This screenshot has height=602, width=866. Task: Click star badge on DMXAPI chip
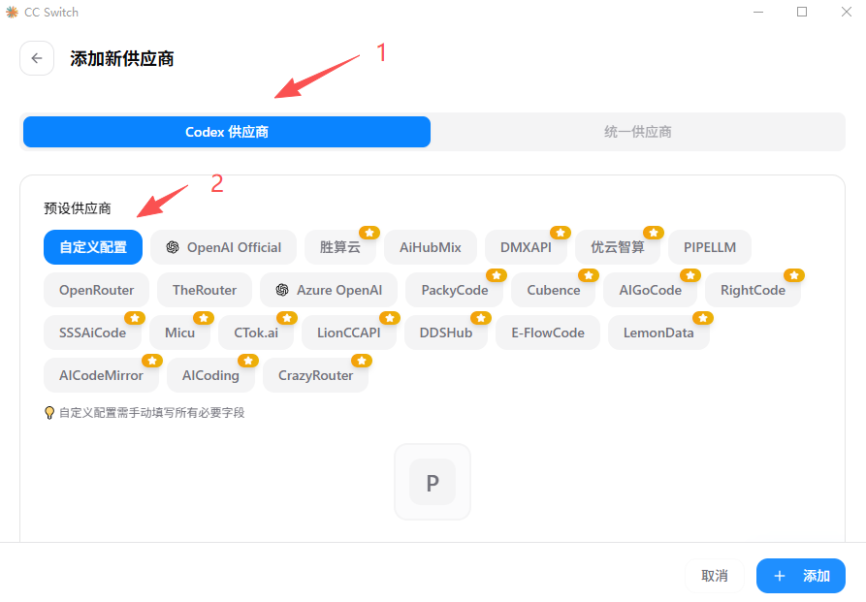[561, 233]
